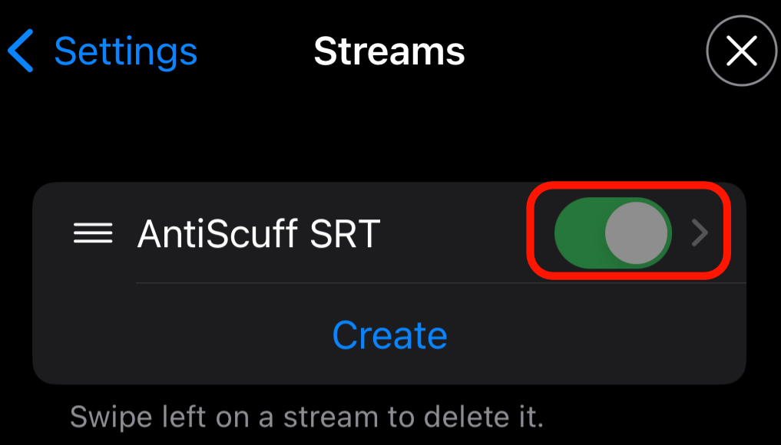Image resolution: width=781 pixels, height=445 pixels.
Task: Disable the AntiScuff SRT stream toggle
Action: (613, 233)
